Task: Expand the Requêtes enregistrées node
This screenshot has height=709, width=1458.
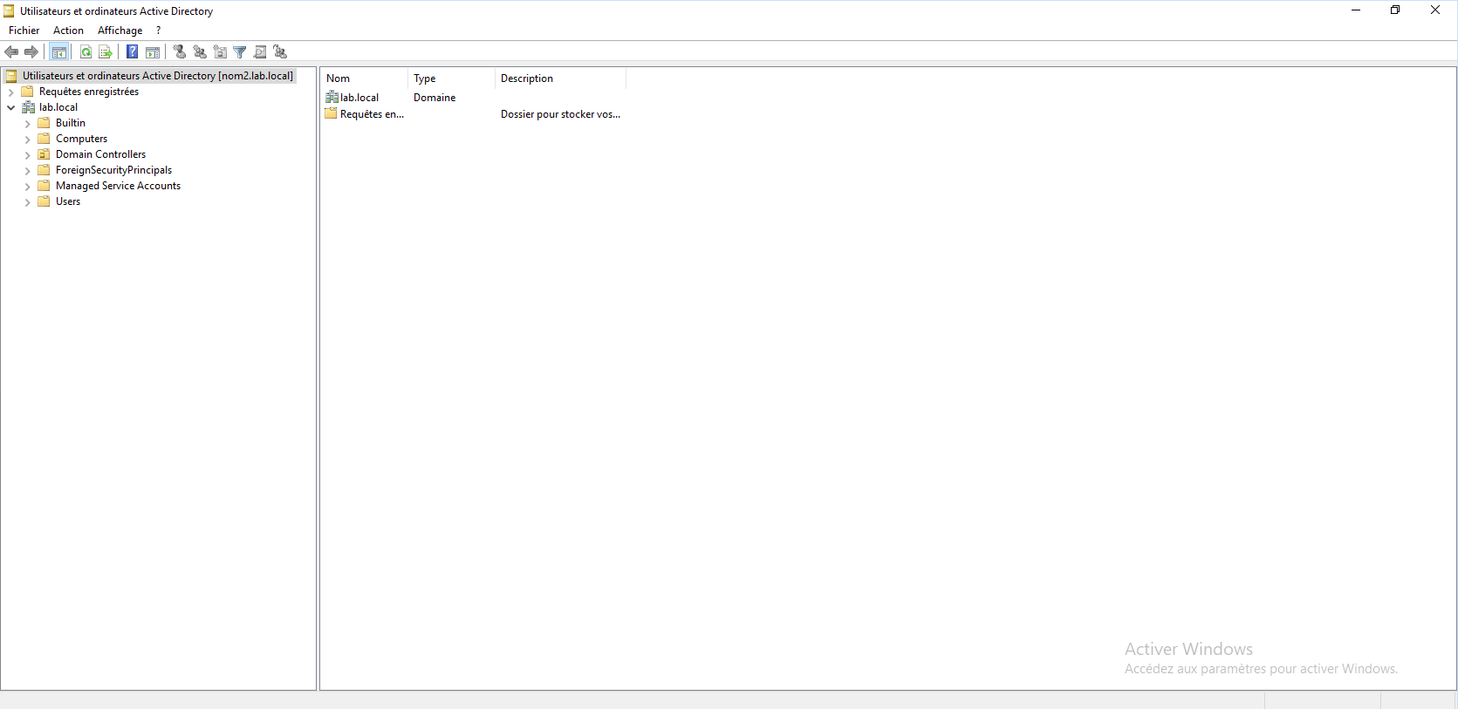Action: tap(10, 92)
